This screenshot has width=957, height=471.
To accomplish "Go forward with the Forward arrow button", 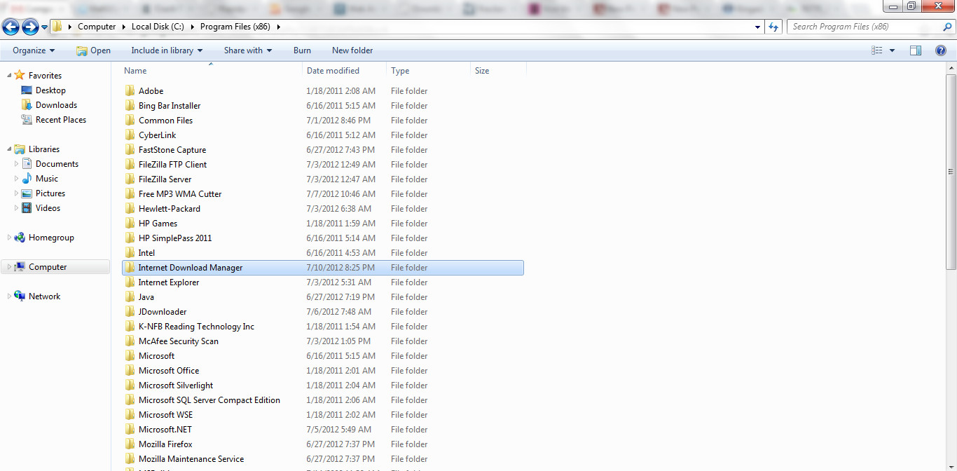I will [x=30, y=27].
